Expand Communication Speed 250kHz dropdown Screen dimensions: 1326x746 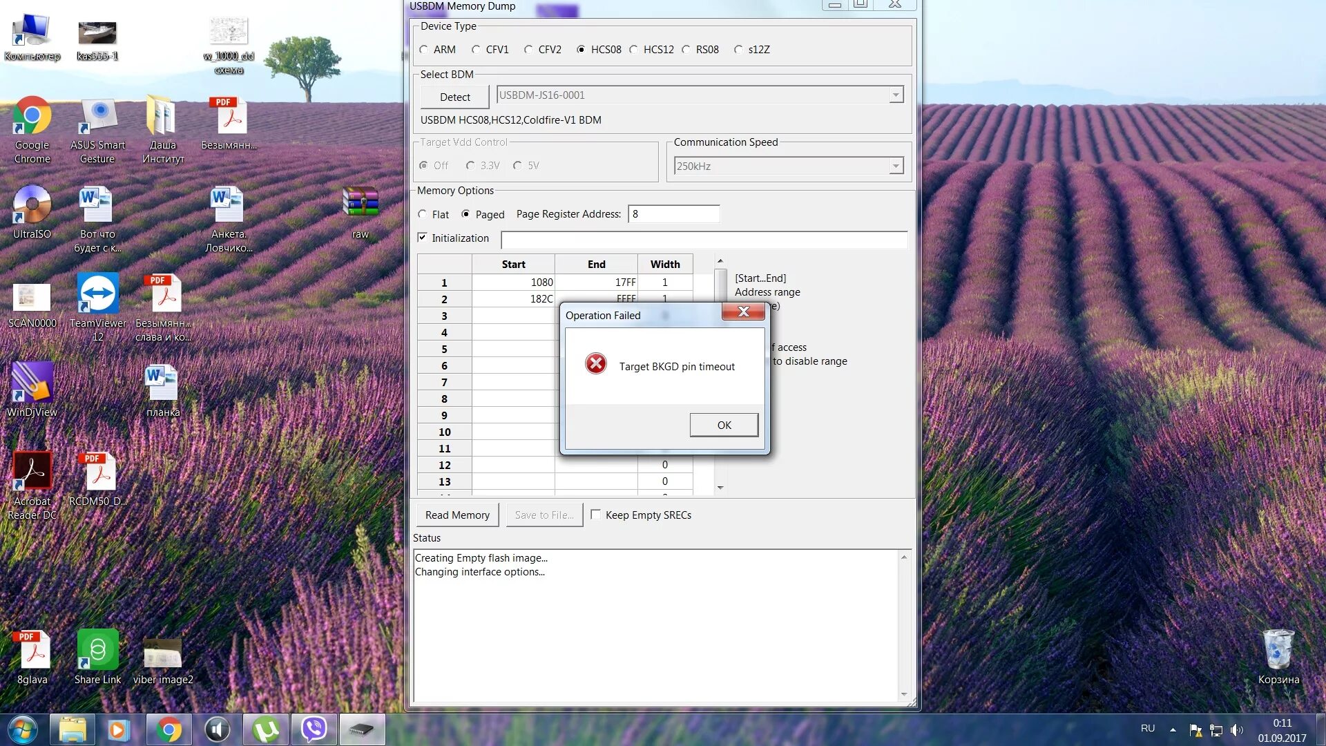tap(896, 166)
